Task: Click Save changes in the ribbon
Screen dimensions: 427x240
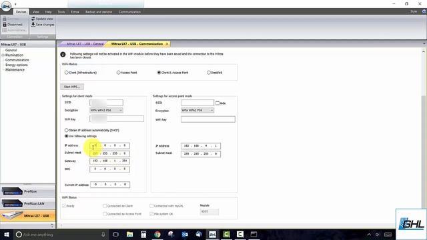Action: tap(45, 25)
